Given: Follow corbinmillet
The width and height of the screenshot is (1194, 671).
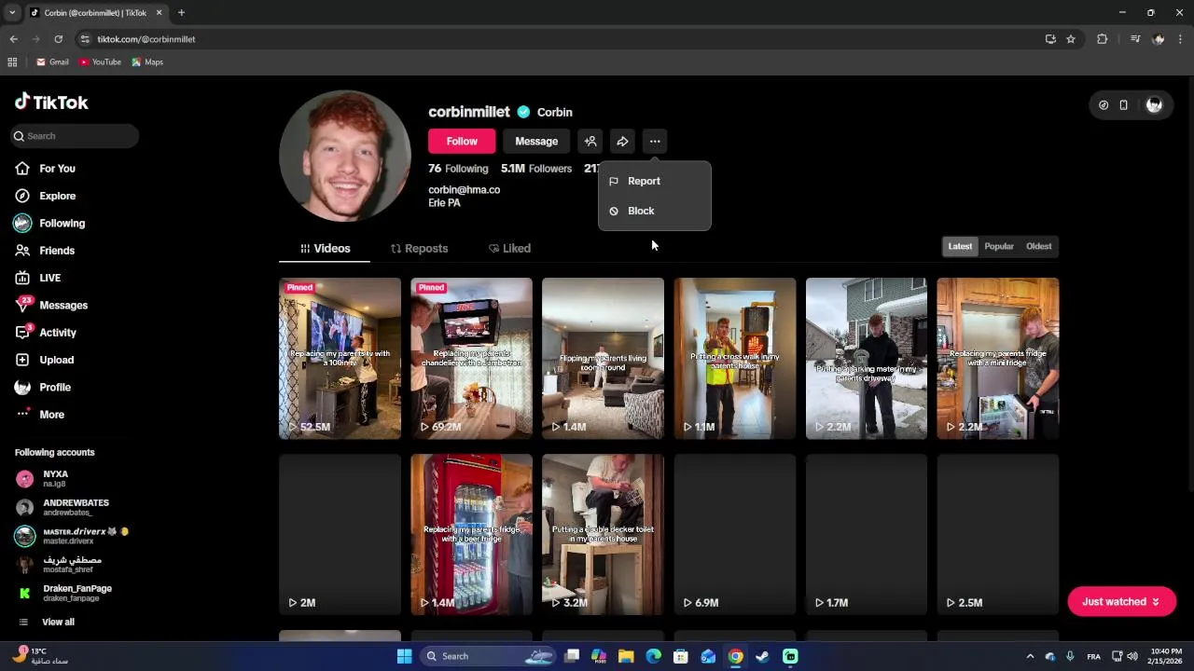Looking at the screenshot, I should [x=462, y=142].
